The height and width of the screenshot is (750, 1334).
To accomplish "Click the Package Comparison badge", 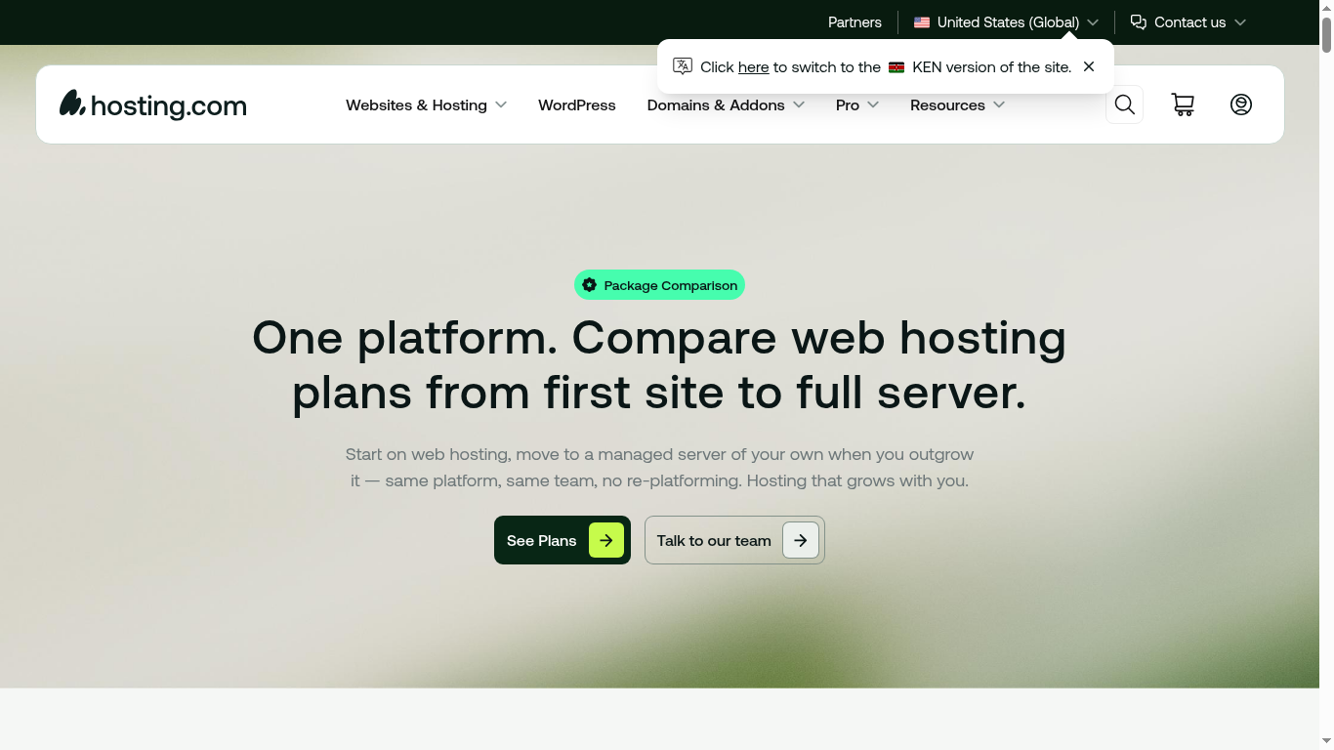I will point(659,285).
